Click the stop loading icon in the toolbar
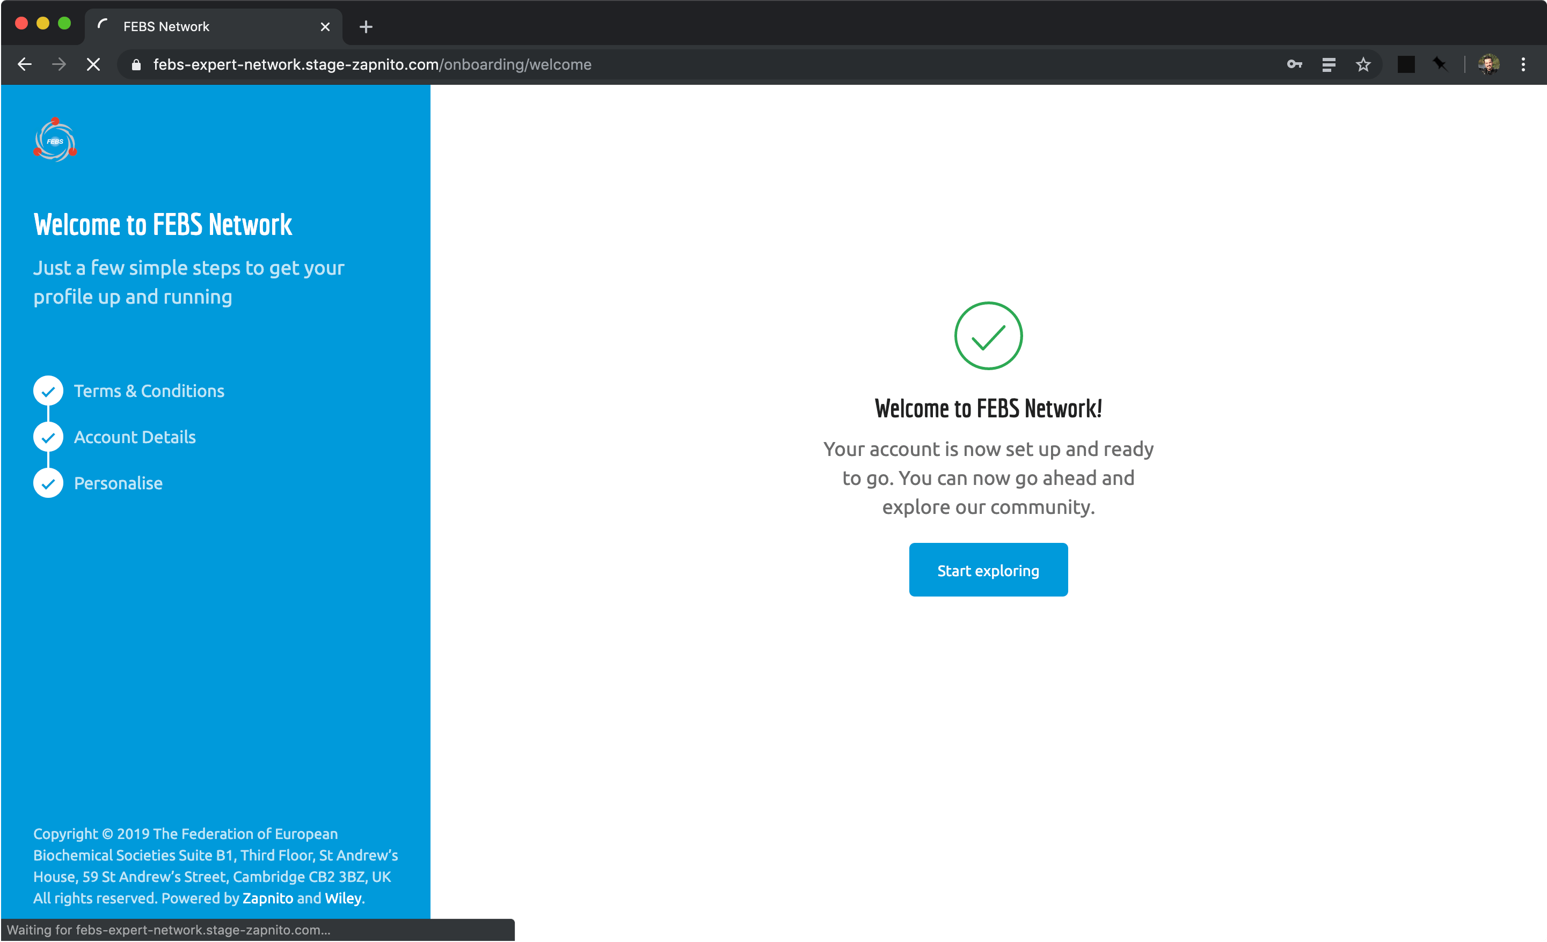The width and height of the screenshot is (1547, 942). click(93, 64)
